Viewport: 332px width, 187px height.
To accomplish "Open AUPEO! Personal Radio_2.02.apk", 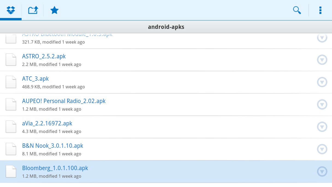I will (166, 105).
